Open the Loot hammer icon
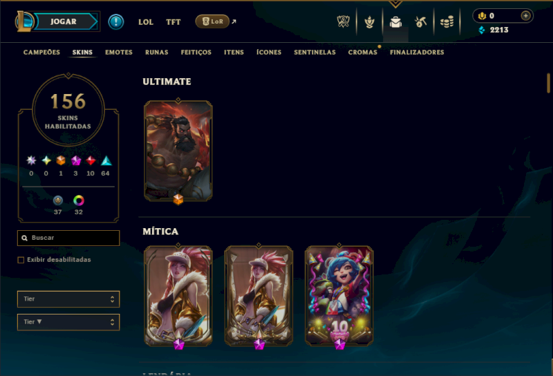Viewport: 553px width, 376px height. click(420, 22)
